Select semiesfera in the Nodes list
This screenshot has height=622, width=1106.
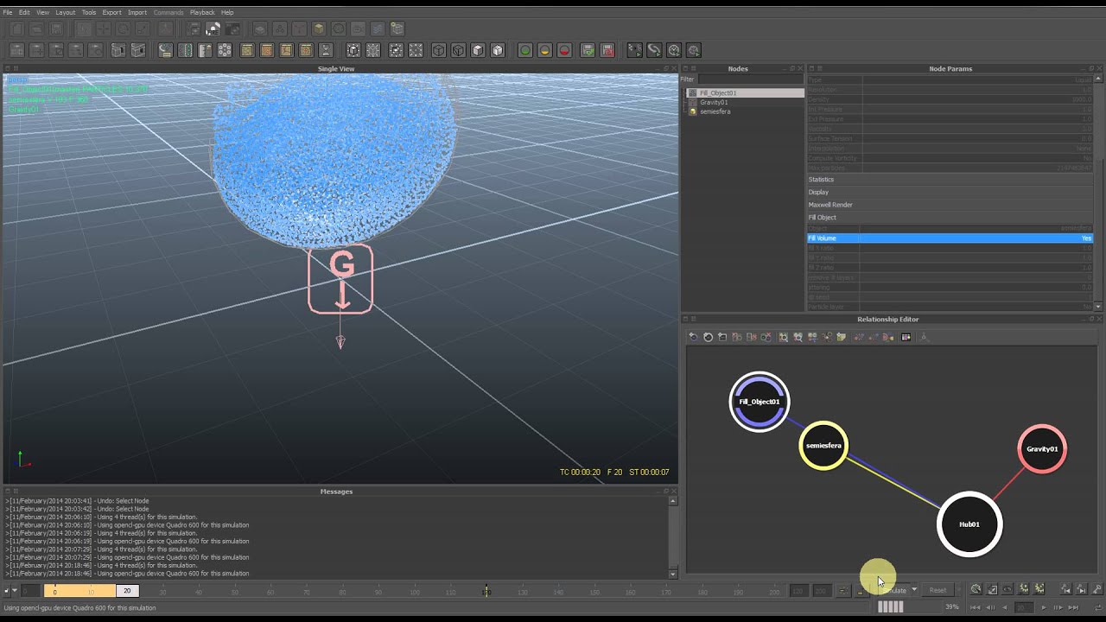pos(715,111)
